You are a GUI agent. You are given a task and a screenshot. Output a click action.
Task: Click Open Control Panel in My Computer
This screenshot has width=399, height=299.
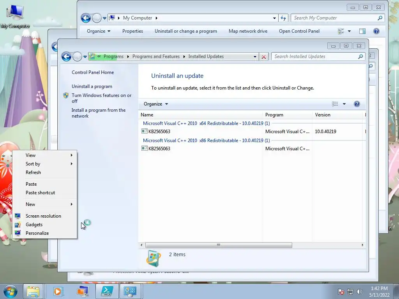click(x=299, y=31)
